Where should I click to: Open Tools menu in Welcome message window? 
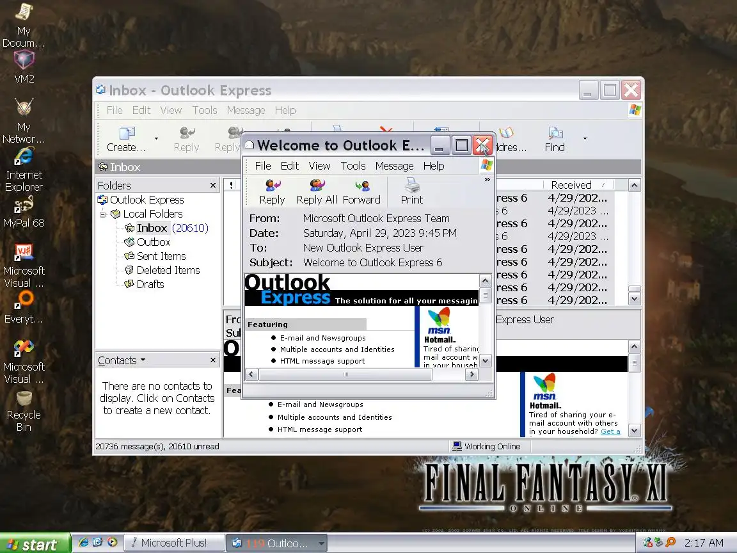click(353, 166)
